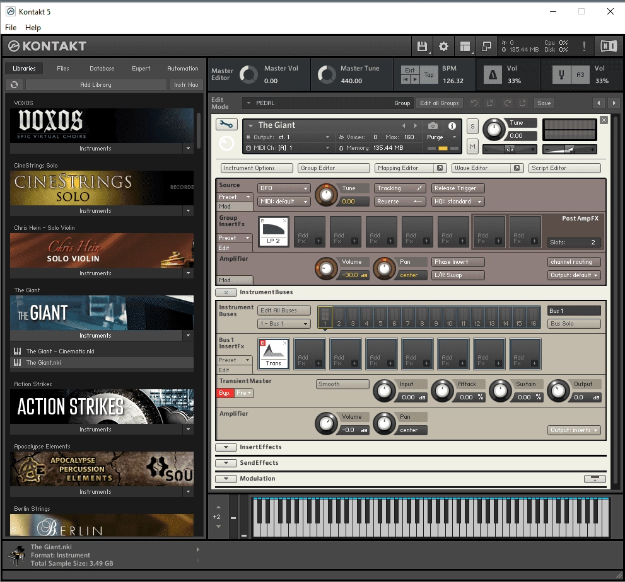Viewport: 625px width, 582px height.
Task: Click the undo arrow in Edit Mode bar
Action: point(474,103)
